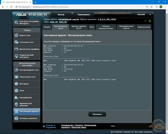The image size is (168, 134).
Task: Click the page vertical scrollbar
Action: click(x=167, y=71)
